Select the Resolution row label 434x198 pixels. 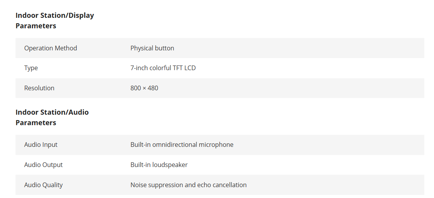(x=39, y=88)
